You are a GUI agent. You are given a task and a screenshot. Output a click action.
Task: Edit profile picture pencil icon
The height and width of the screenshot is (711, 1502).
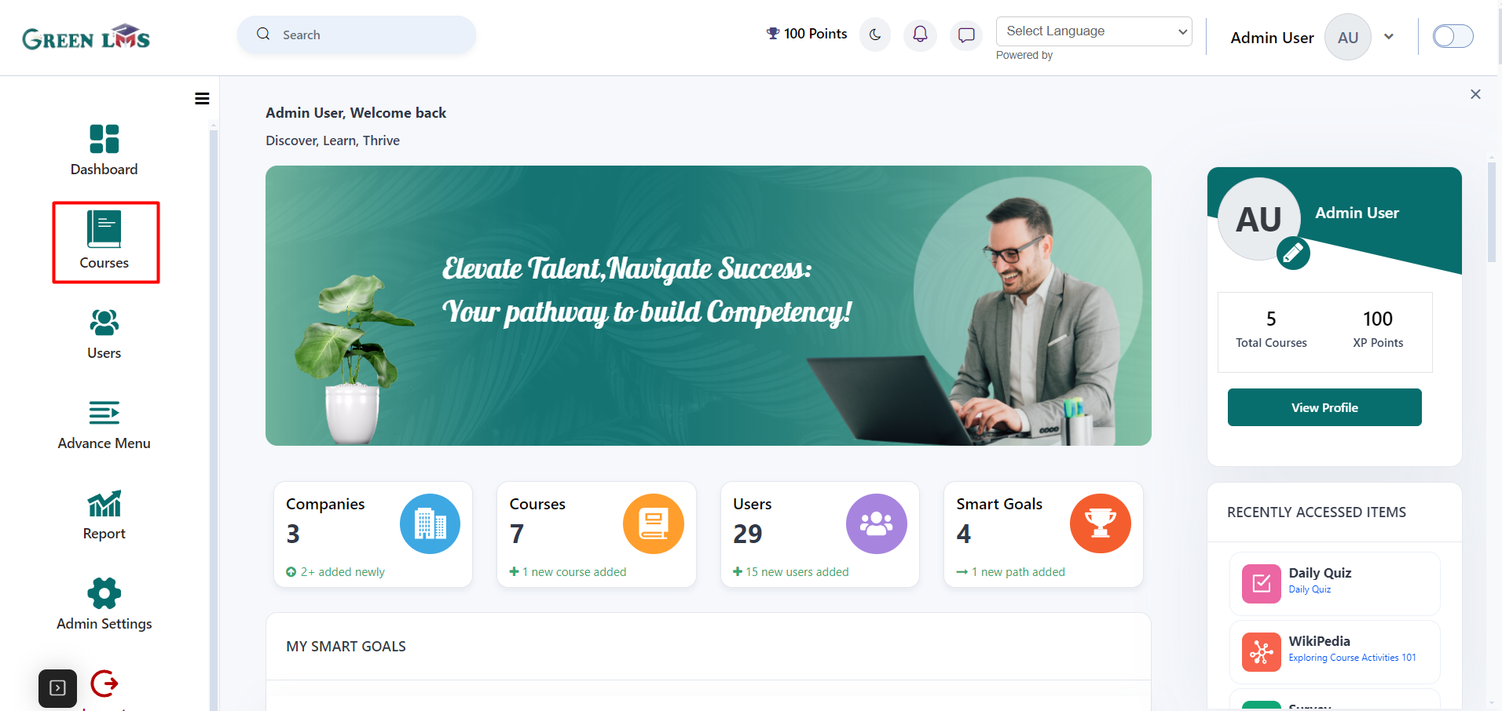[1293, 253]
